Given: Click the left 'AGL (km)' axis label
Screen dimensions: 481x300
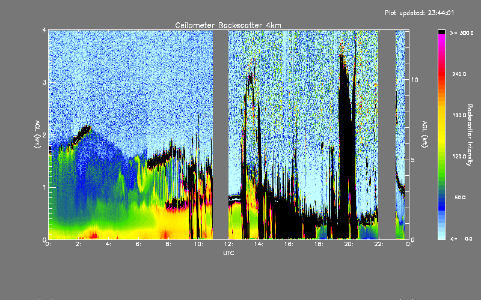Looking at the screenshot, I should point(37,134).
